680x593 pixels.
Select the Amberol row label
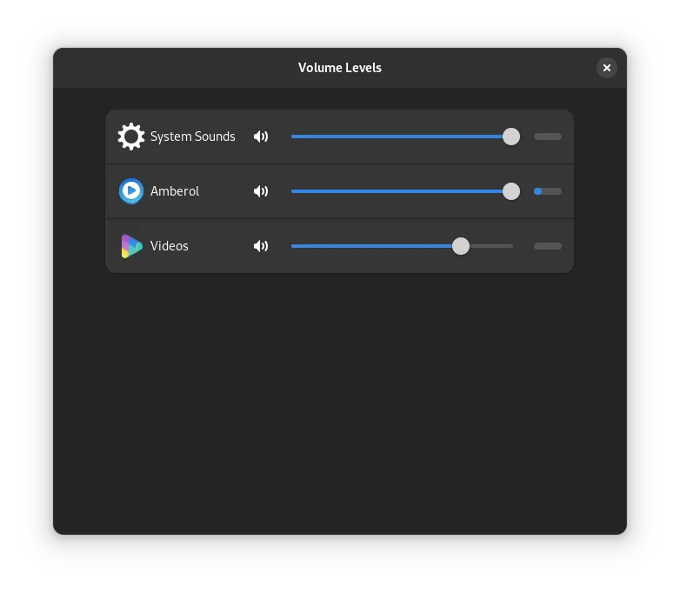coord(175,191)
